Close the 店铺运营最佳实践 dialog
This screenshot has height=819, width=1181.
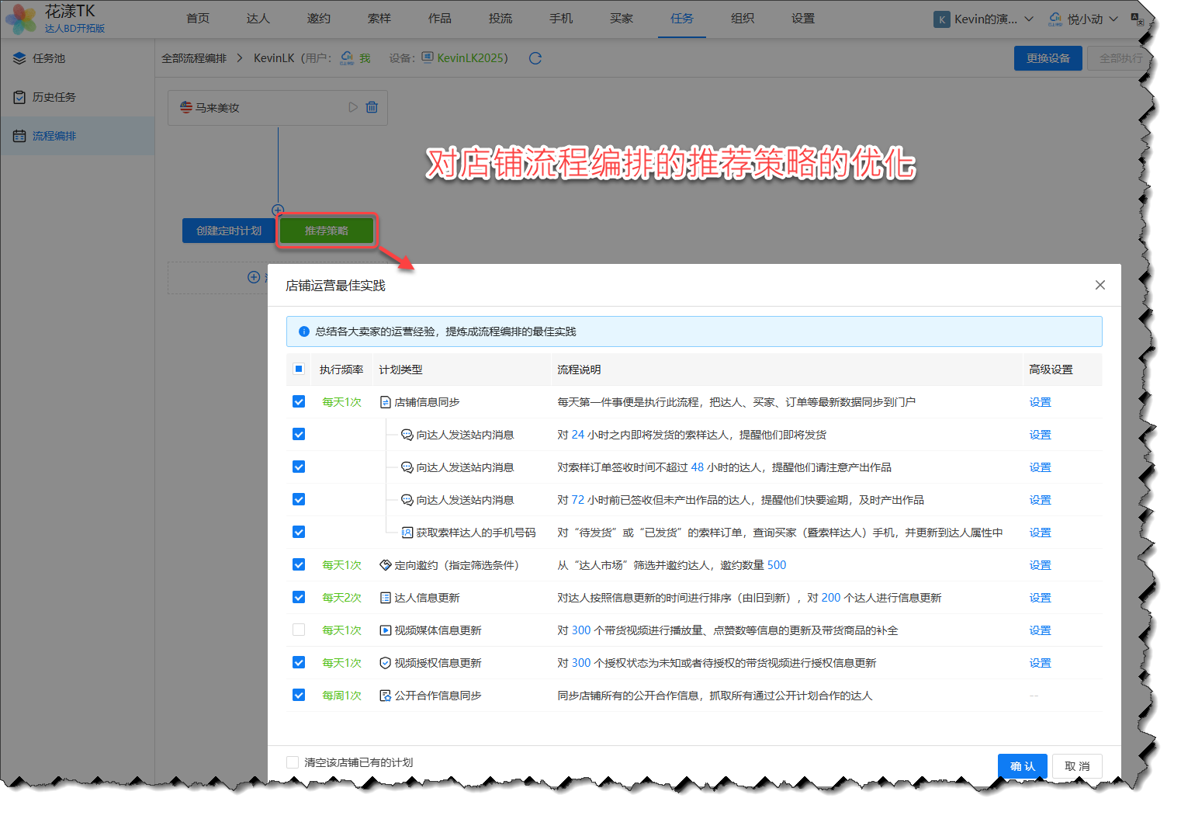click(x=1100, y=285)
